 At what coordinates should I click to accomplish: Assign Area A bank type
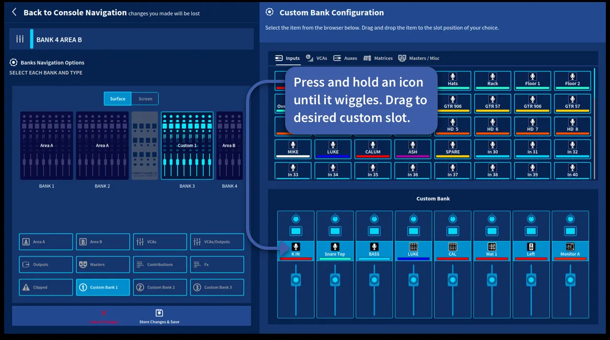[x=46, y=241]
